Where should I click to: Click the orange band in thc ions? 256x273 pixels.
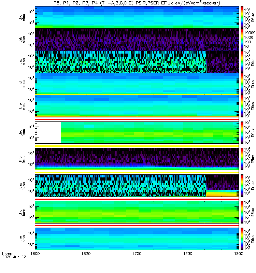(223, 194)
